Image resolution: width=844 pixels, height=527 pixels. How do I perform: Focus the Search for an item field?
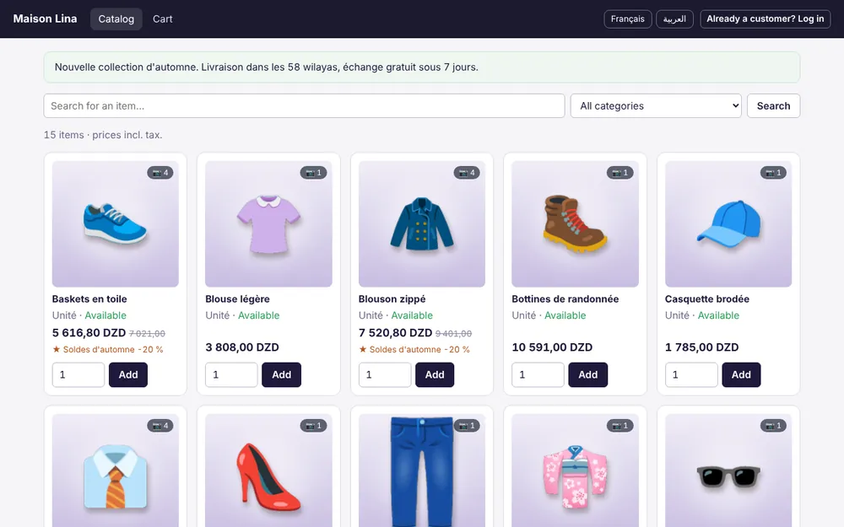tap(304, 106)
